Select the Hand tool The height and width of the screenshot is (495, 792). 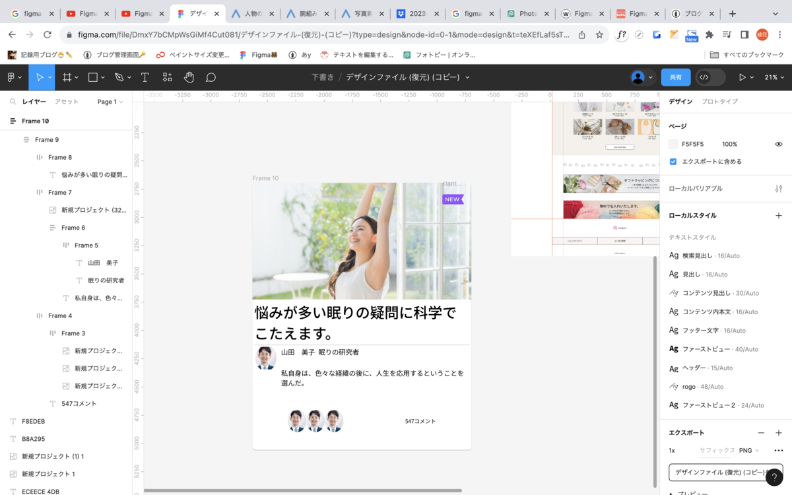[x=189, y=77]
